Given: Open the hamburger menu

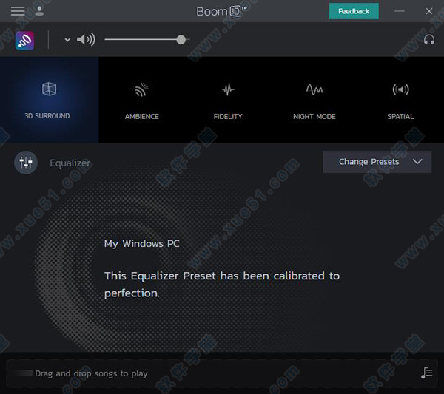Looking at the screenshot, I should (17, 11).
